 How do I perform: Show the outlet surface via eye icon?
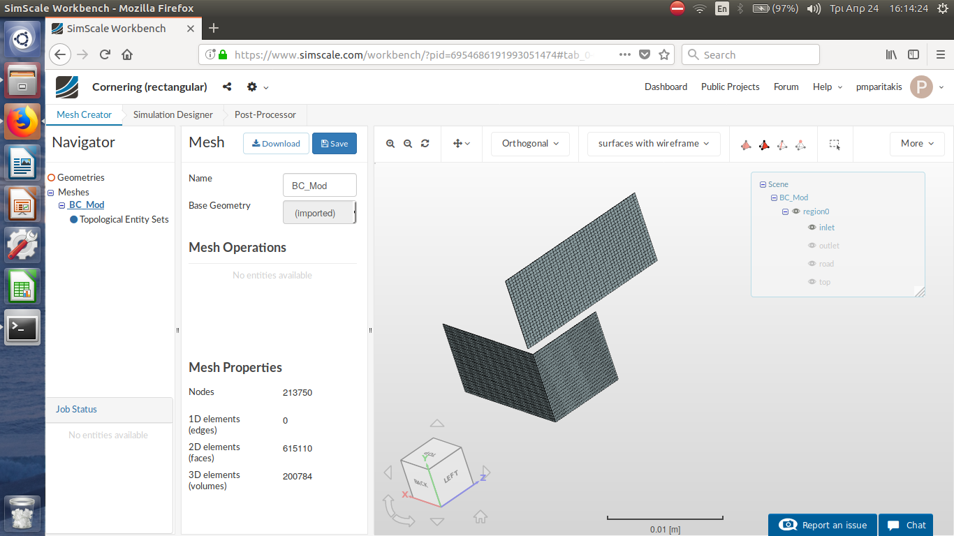point(812,246)
